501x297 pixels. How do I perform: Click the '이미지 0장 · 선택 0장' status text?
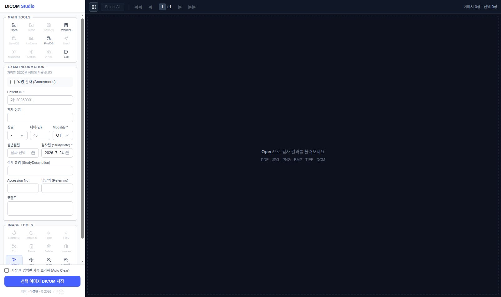[480, 7]
